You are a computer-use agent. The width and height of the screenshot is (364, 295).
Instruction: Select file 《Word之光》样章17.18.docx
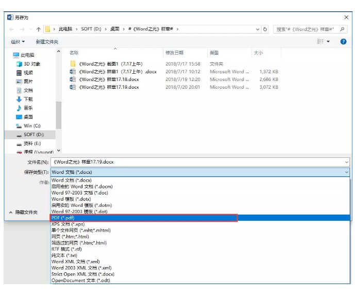point(105,79)
